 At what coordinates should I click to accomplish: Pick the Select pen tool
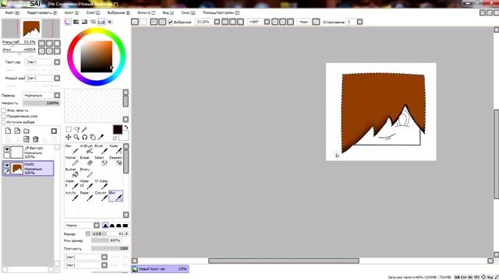pyautogui.click(x=101, y=161)
